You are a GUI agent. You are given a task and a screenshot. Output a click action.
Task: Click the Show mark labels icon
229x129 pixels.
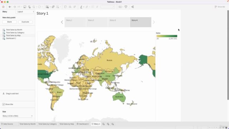click(x=93, y=7)
